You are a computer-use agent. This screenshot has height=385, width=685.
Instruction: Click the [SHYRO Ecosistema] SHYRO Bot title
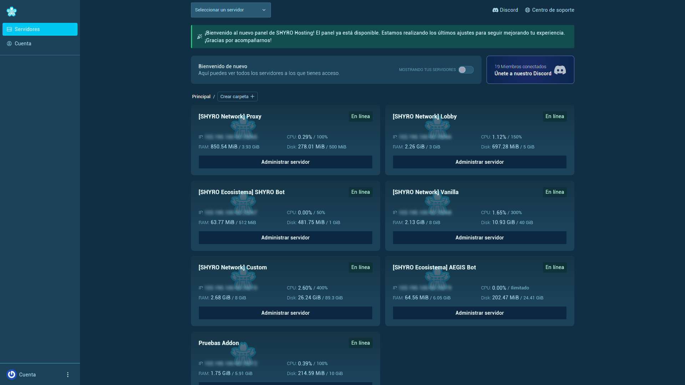point(241,192)
